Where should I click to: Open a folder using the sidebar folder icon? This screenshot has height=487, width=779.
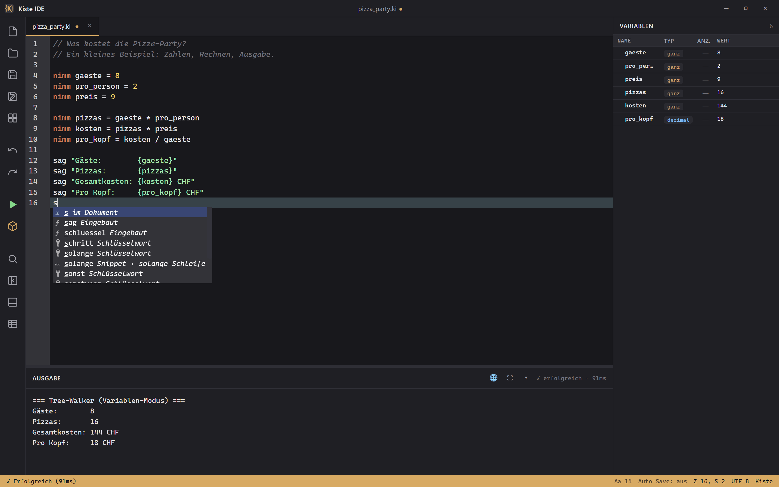tap(12, 53)
